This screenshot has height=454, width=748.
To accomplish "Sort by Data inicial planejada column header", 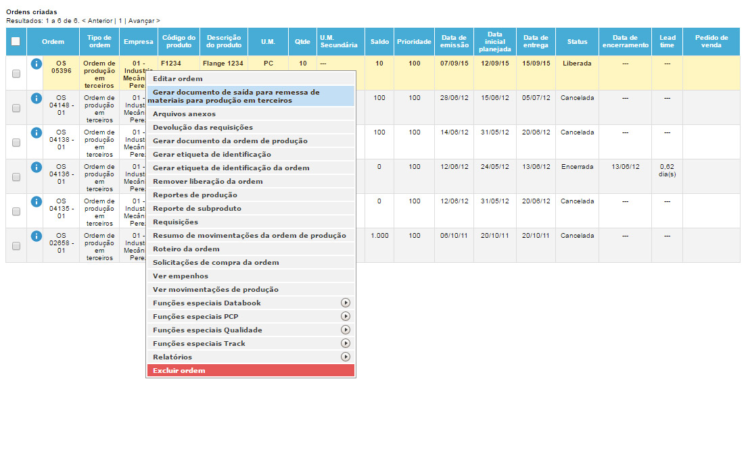I will click(495, 41).
